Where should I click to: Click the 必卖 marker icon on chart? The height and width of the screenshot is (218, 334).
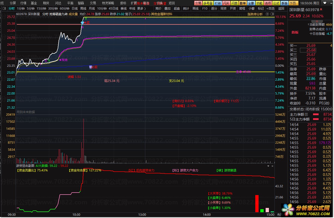click(x=91, y=67)
